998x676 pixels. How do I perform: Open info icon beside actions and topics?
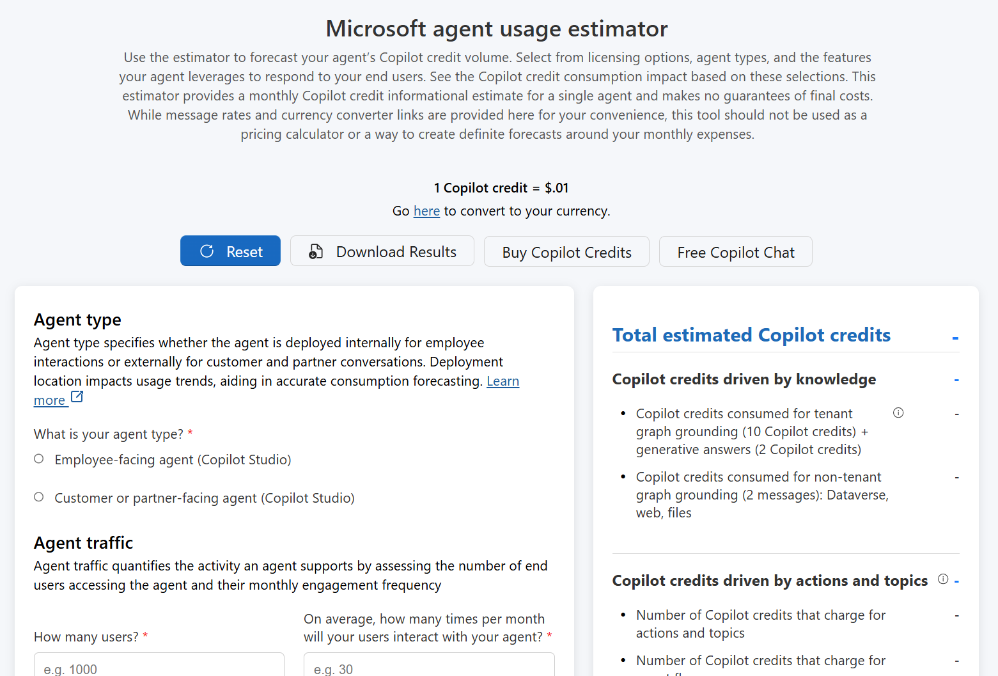pos(943,579)
